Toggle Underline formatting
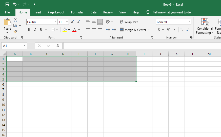This screenshot has height=137, width=221. click(x=41, y=30)
